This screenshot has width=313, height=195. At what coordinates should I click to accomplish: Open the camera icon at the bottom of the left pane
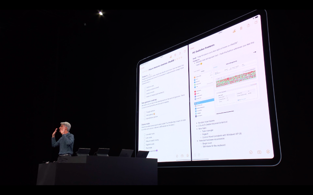coord(182,156)
